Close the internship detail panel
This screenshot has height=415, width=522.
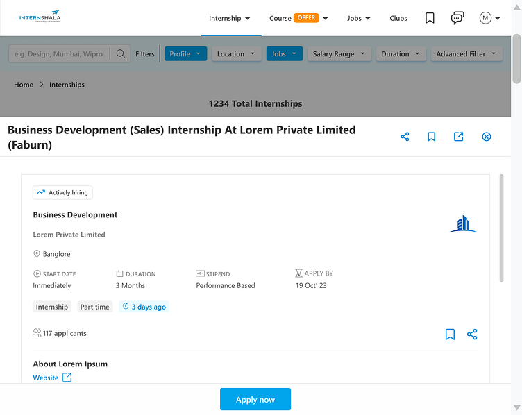tap(486, 137)
